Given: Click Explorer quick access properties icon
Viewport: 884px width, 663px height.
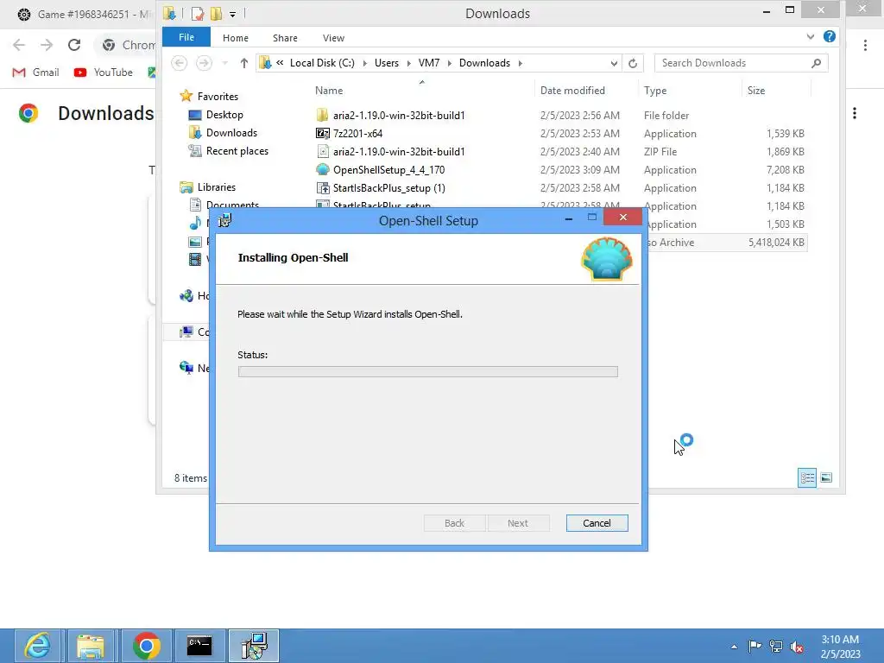Looking at the screenshot, I should click(x=198, y=14).
